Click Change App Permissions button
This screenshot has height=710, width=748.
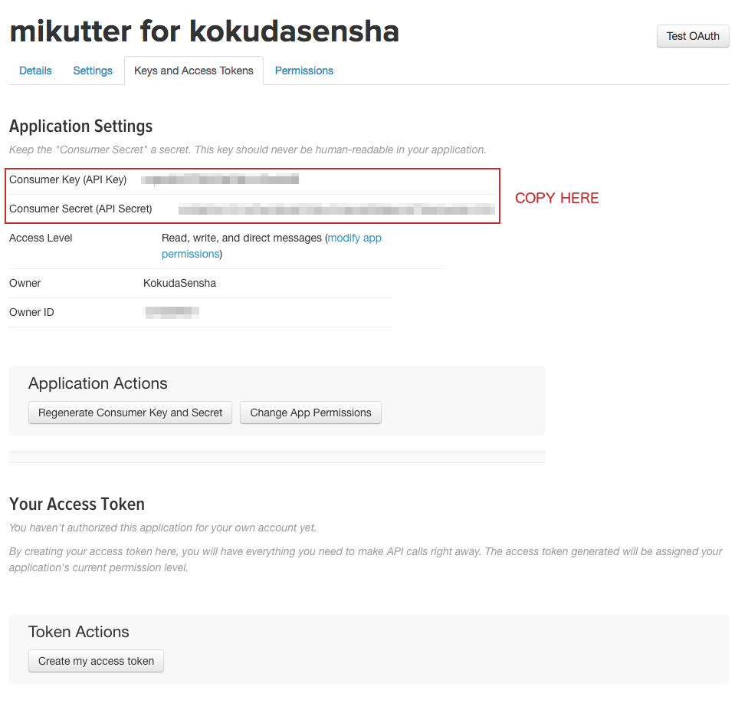click(310, 413)
